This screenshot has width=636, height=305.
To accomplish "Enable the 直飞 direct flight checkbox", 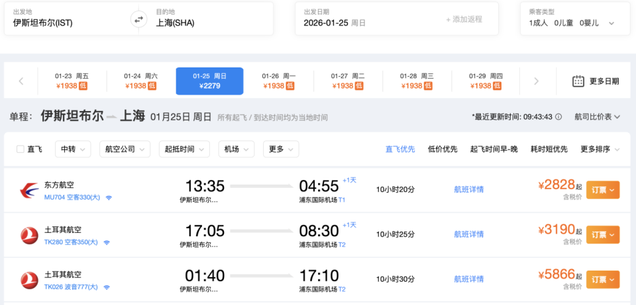I will pyautogui.click(x=21, y=150).
